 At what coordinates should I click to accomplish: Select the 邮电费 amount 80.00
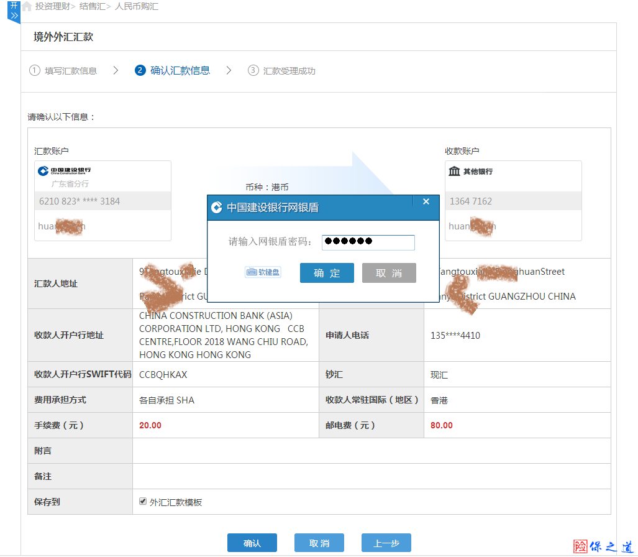[x=442, y=425]
